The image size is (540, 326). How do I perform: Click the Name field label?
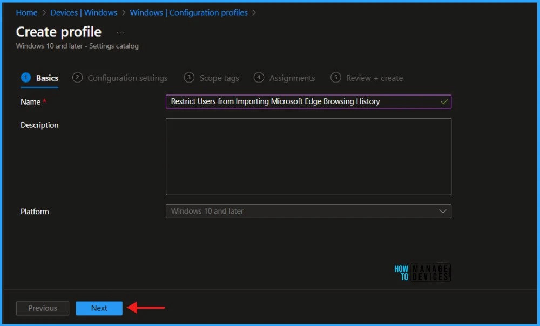click(x=30, y=102)
